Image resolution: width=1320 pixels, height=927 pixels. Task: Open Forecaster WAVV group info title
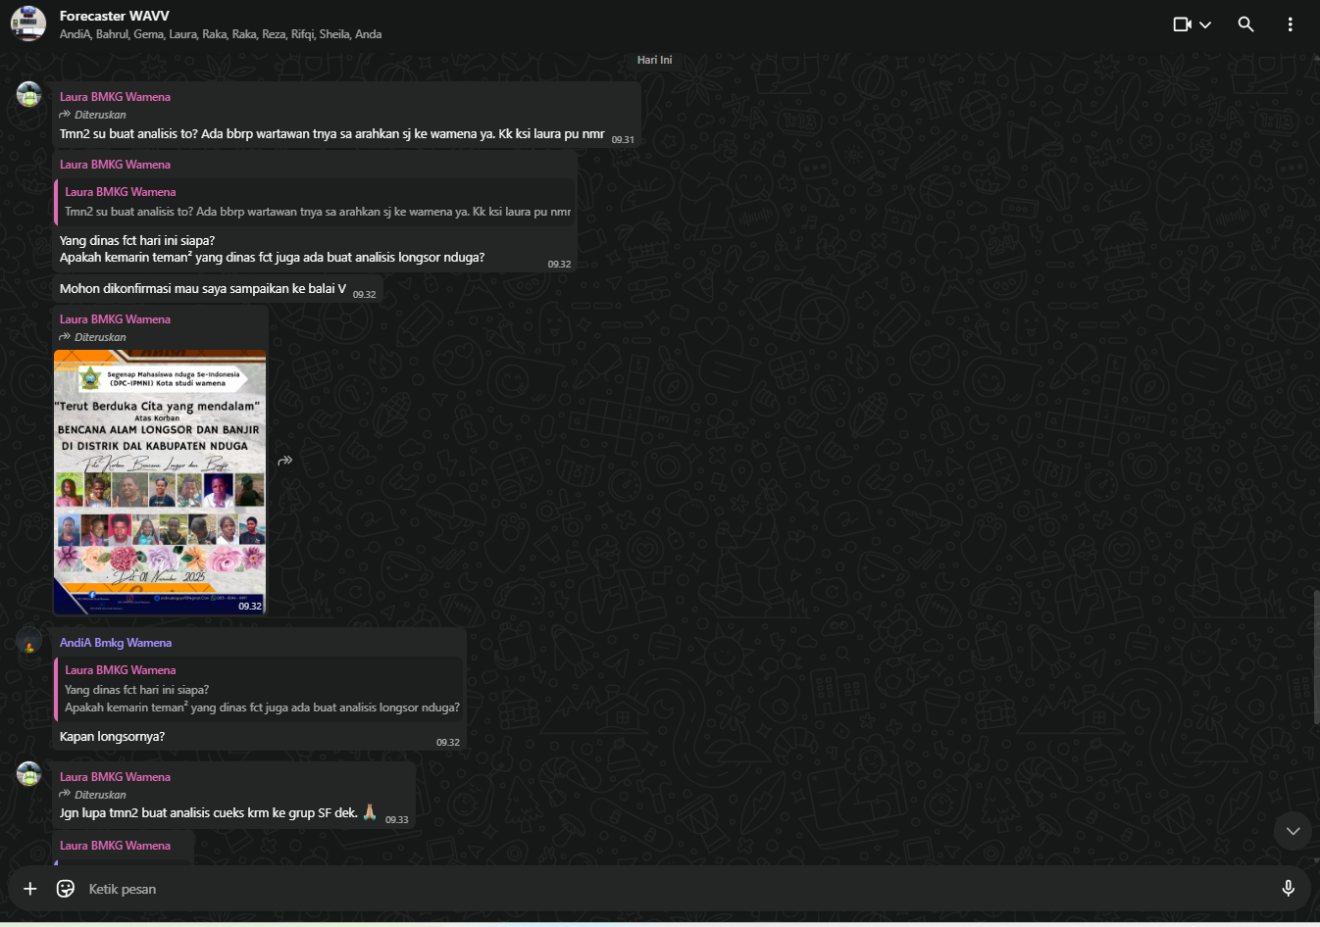pos(114,16)
